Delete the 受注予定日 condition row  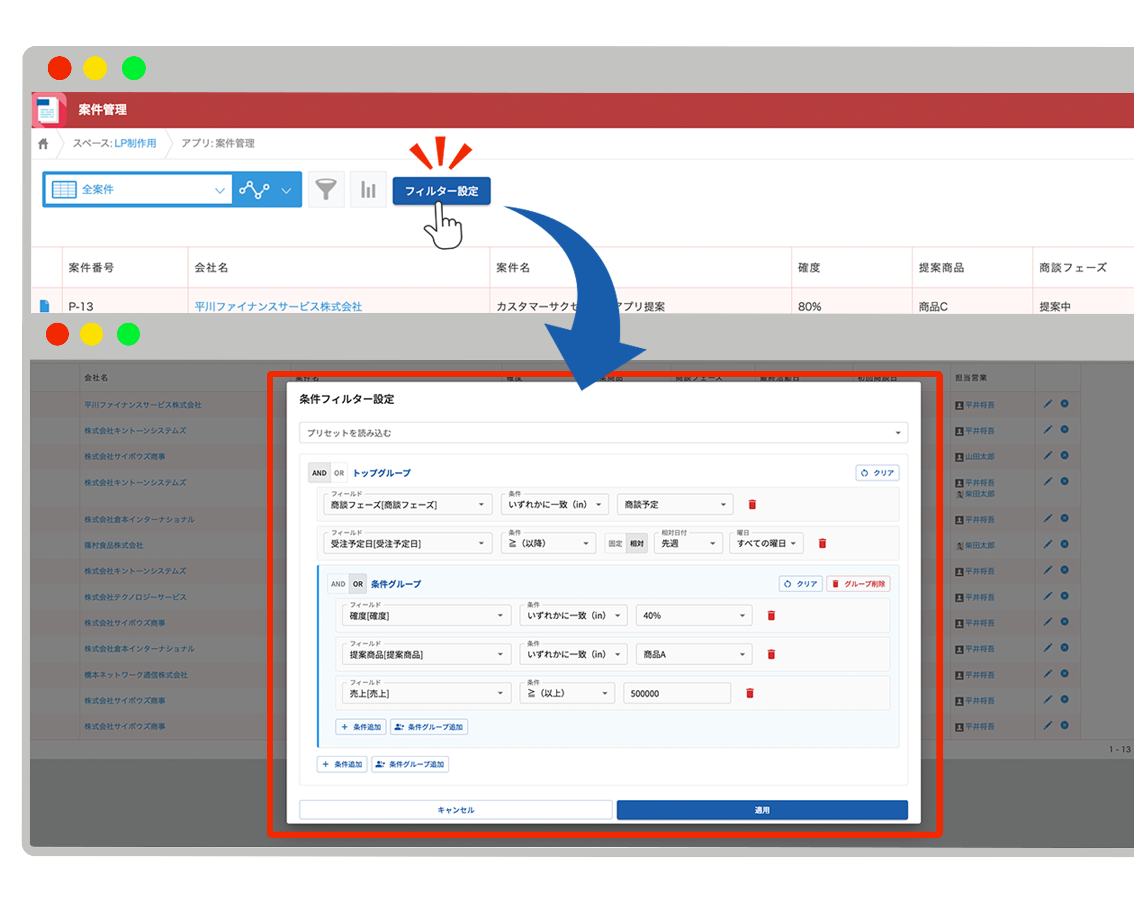coord(822,543)
